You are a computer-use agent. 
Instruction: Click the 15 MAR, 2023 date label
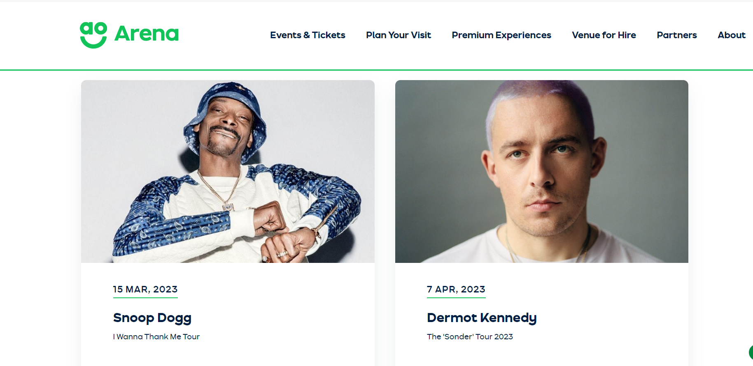145,290
